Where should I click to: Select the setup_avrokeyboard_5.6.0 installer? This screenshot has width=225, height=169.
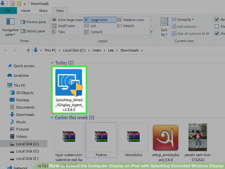166,143
